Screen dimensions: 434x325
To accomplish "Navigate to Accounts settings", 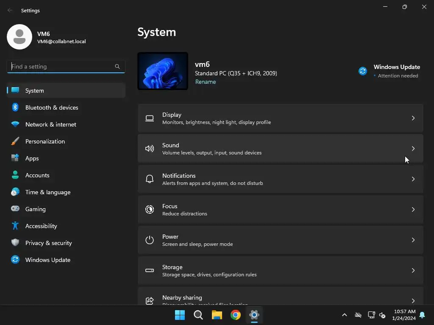I will (x=66, y=175).
